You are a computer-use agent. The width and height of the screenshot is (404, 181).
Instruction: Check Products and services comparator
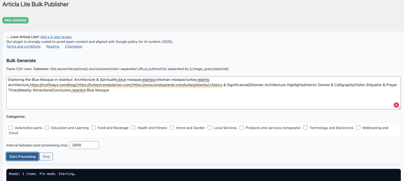coord(242,127)
